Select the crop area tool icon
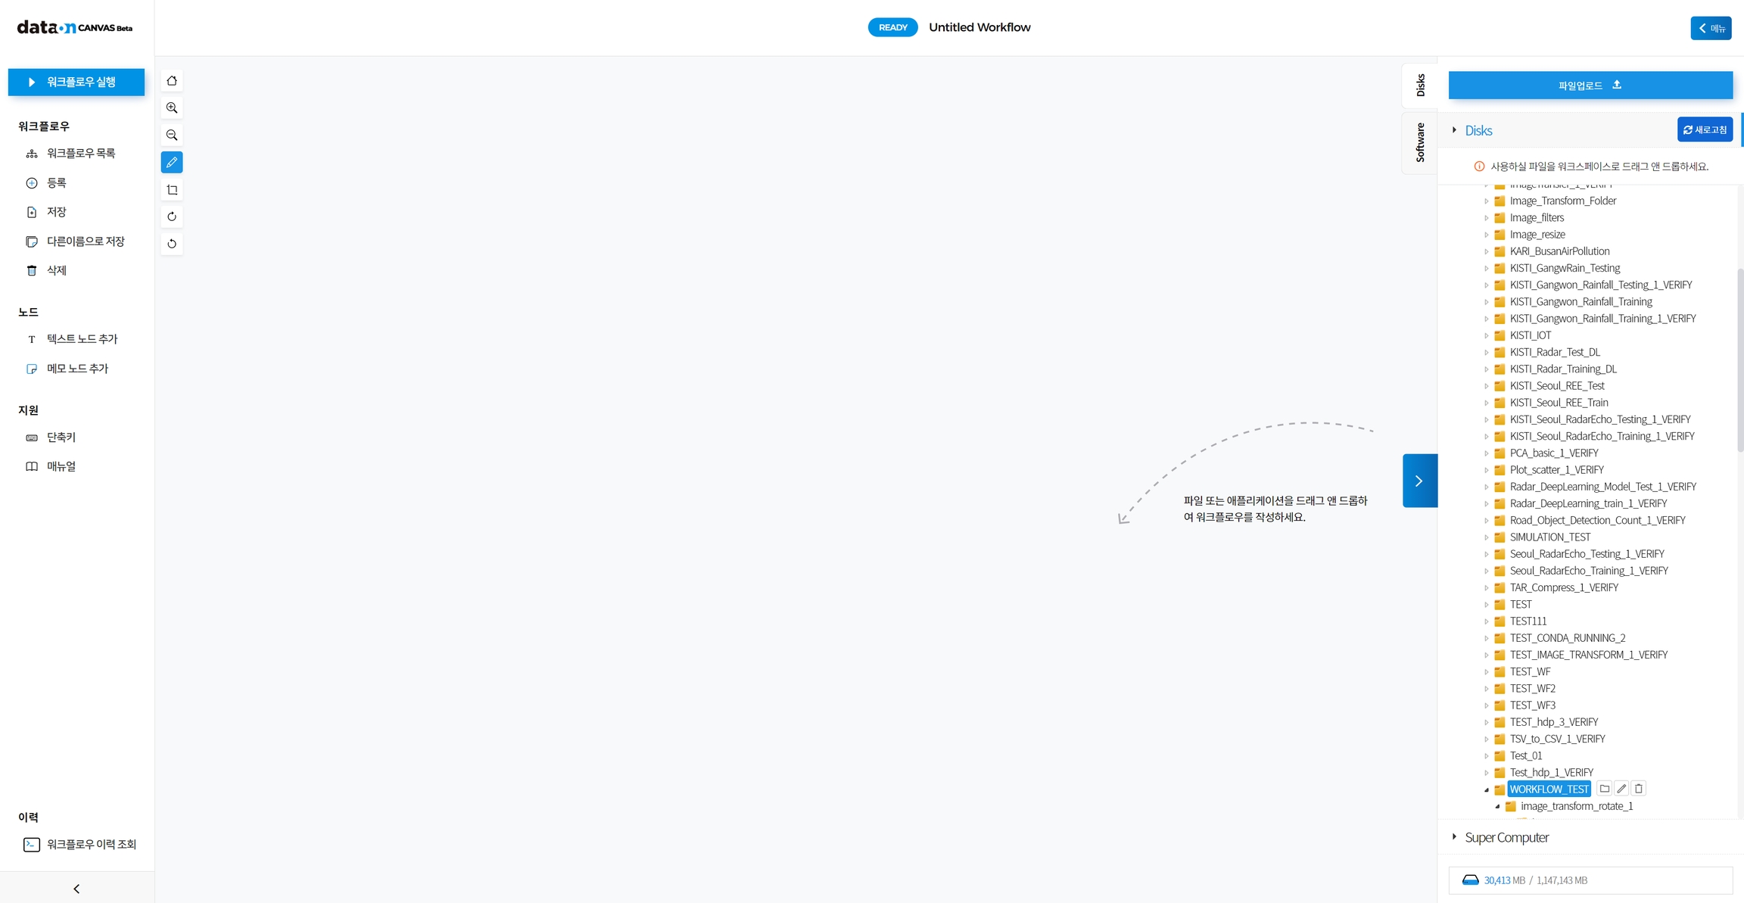The height and width of the screenshot is (903, 1744). click(172, 190)
